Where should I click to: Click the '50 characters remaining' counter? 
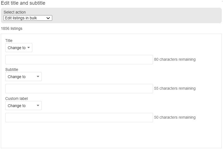click(175, 117)
